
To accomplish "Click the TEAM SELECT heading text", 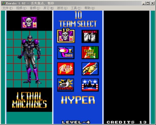I will (x=78, y=24).
